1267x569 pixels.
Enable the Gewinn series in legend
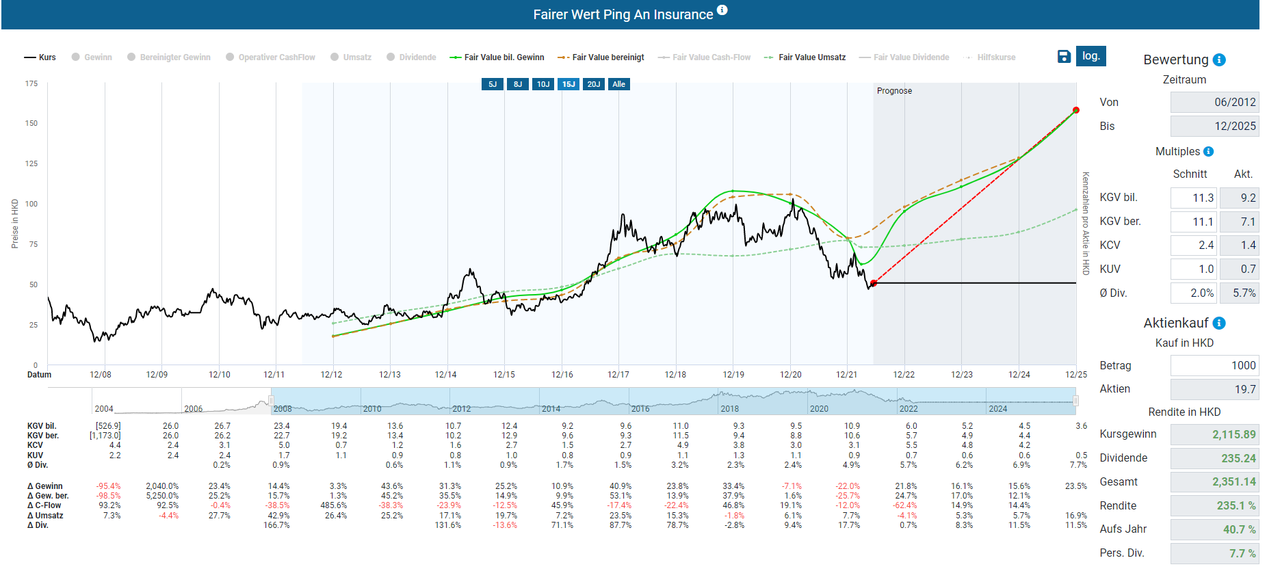click(x=92, y=57)
